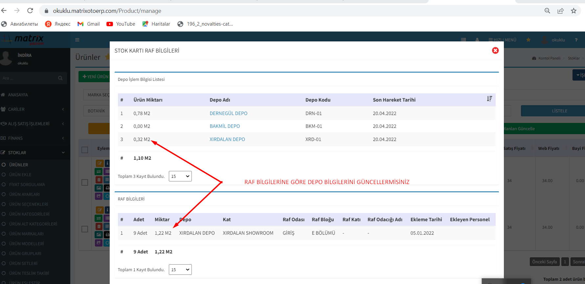Open YouTube bookmark in bookmarks bar
Screen dimensions: 585x284
[121, 24]
